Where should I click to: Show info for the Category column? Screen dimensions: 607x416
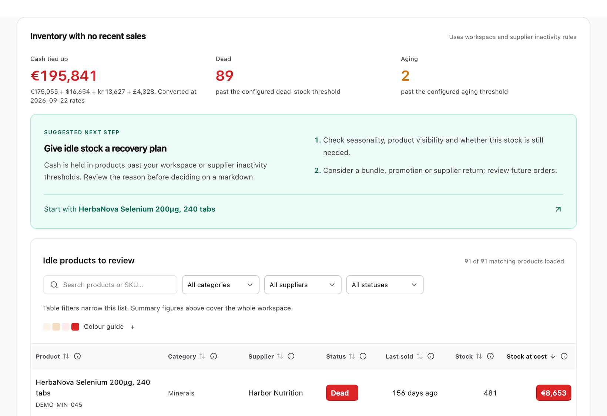pyautogui.click(x=214, y=356)
